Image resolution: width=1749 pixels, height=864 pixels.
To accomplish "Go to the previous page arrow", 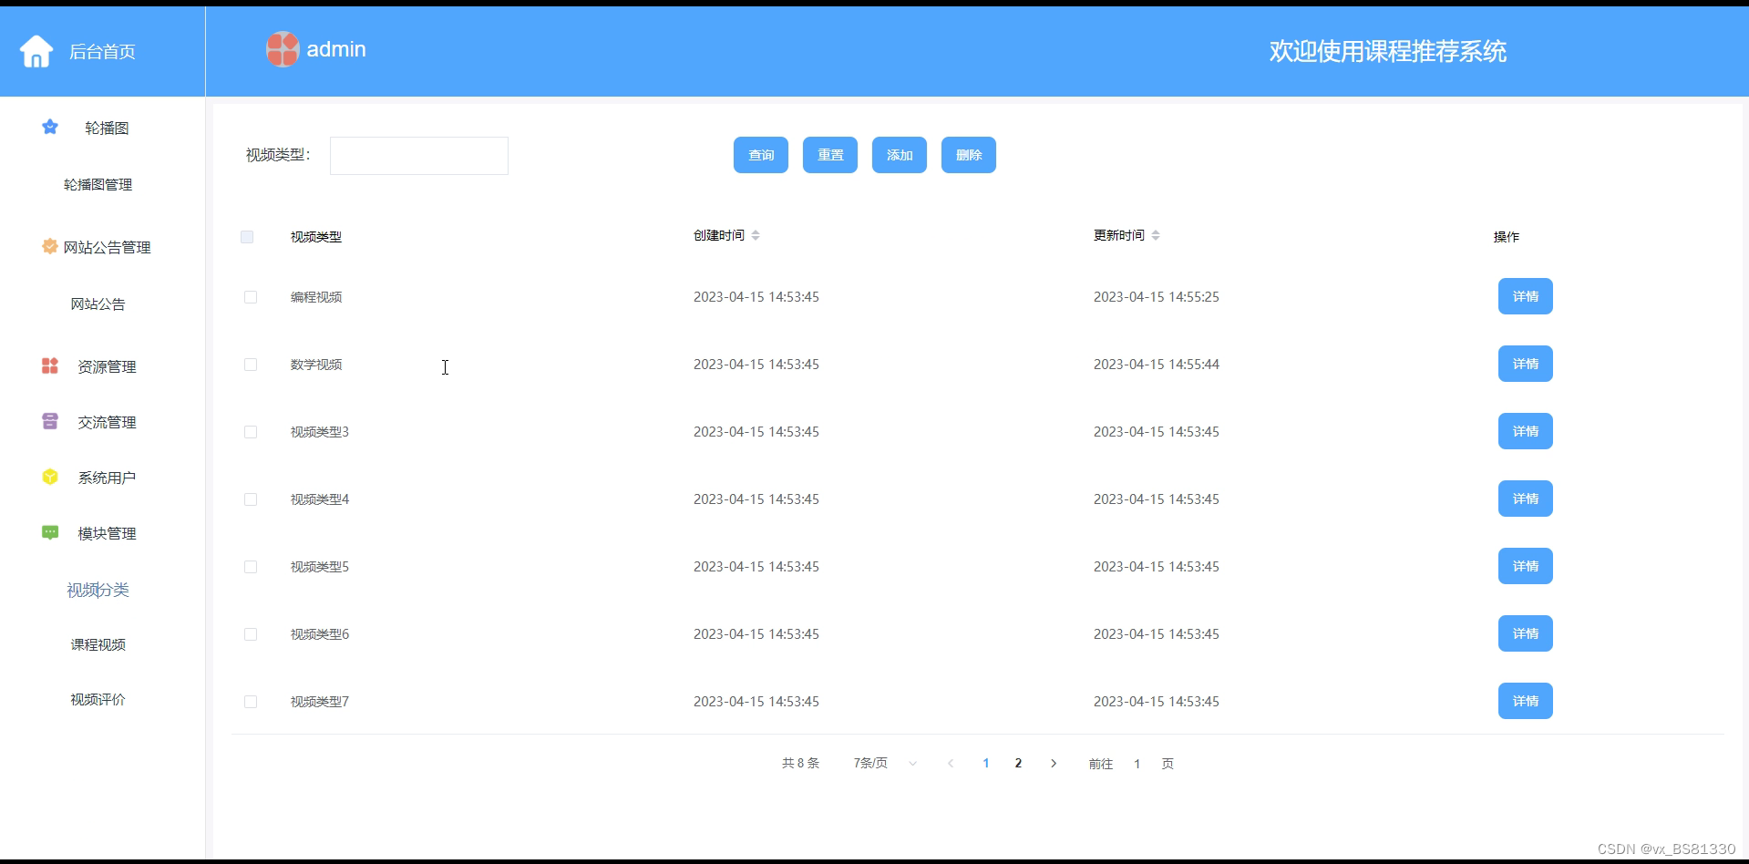I will coord(951,764).
